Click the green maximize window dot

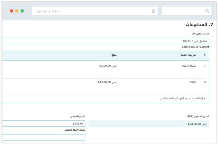point(22,11)
